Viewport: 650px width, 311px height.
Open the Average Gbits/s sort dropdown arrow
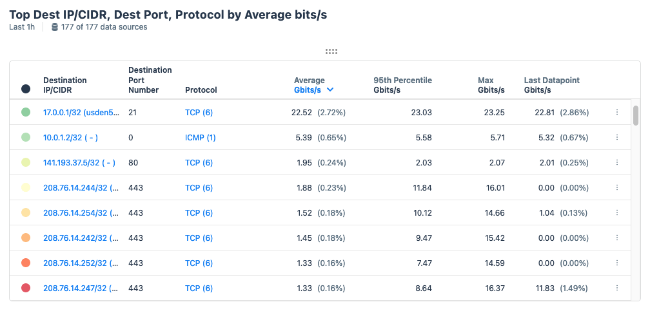[330, 90]
